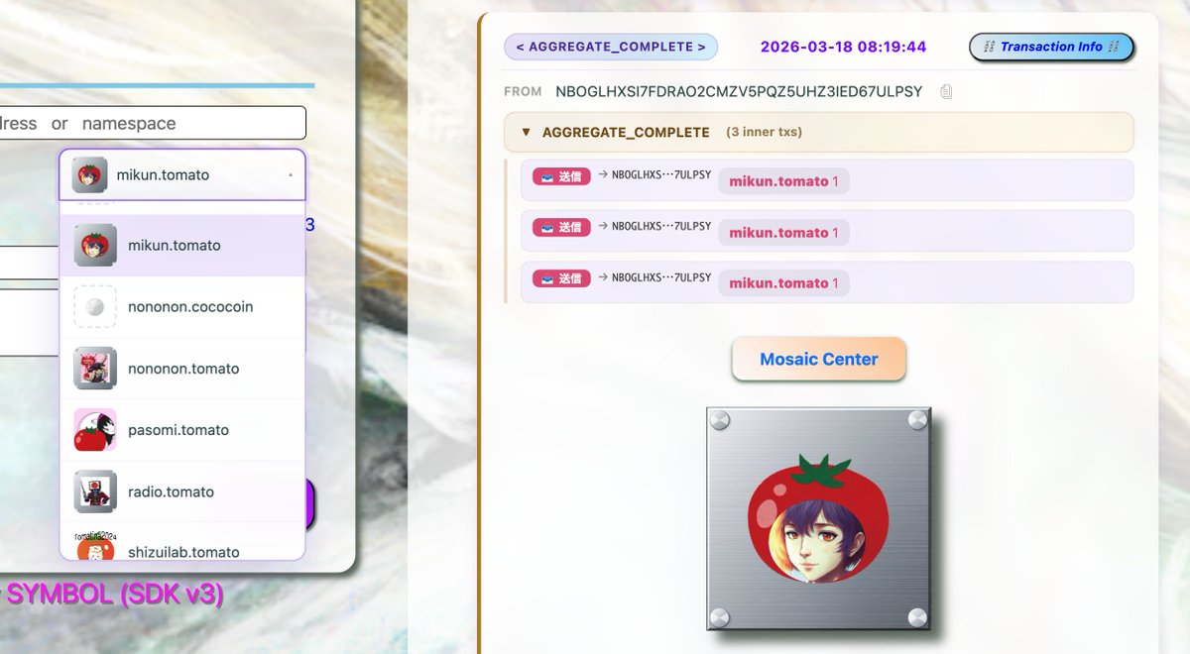Click the shizuilab.tomato avatar icon

(x=95, y=545)
